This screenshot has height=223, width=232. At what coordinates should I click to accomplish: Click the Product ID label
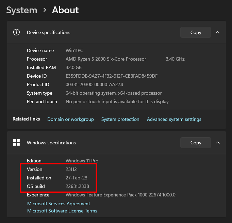[x=38, y=84]
